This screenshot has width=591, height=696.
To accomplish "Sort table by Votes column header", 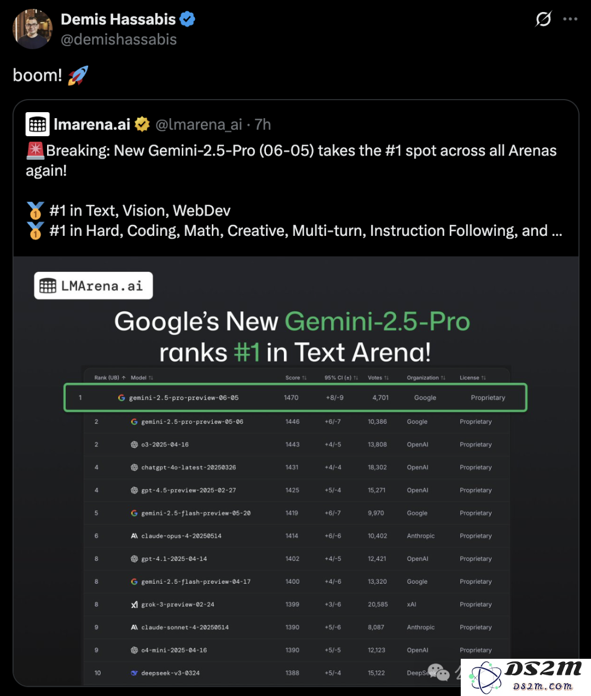I will (x=378, y=378).
